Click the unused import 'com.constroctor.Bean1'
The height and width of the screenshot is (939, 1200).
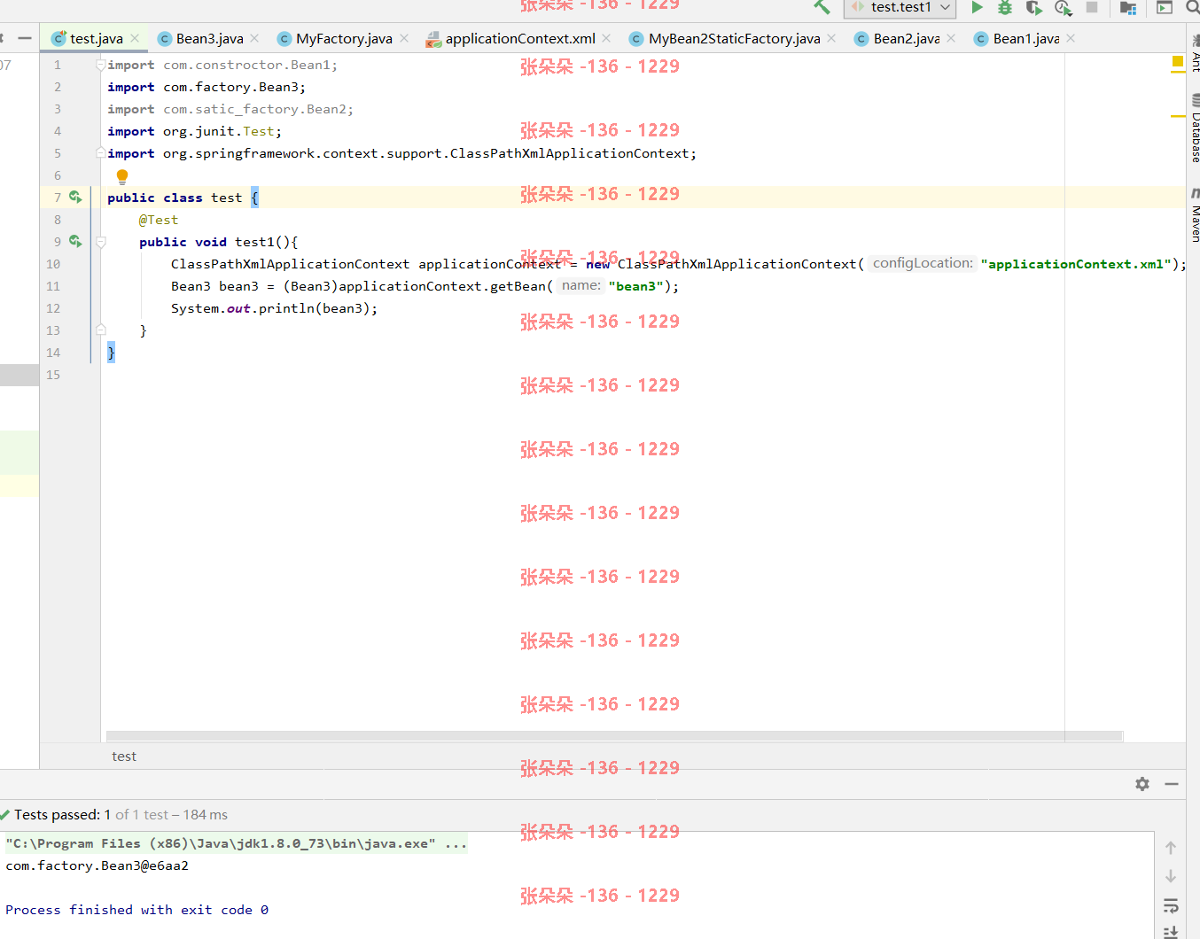tap(246, 65)
